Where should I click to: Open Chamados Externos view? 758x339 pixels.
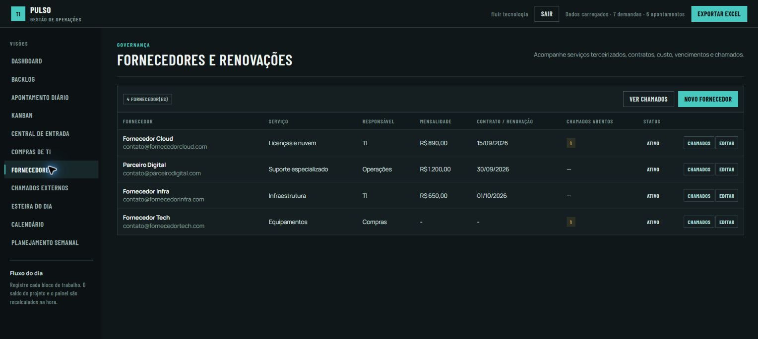40,188
